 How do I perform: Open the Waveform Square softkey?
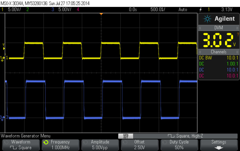(x=21, y=144)
